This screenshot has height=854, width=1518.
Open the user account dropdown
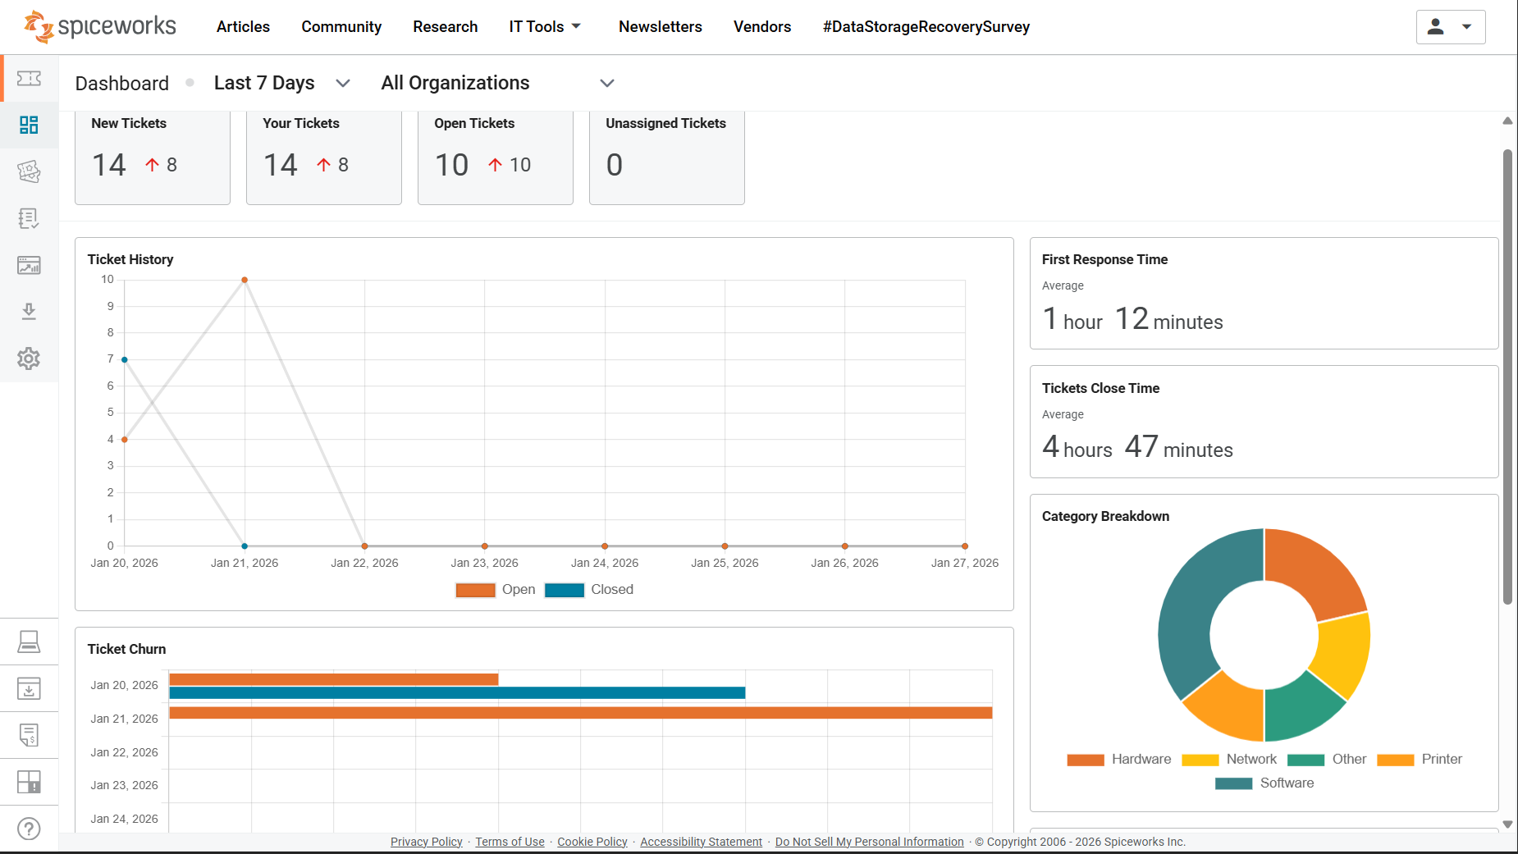click(1450, 27)
